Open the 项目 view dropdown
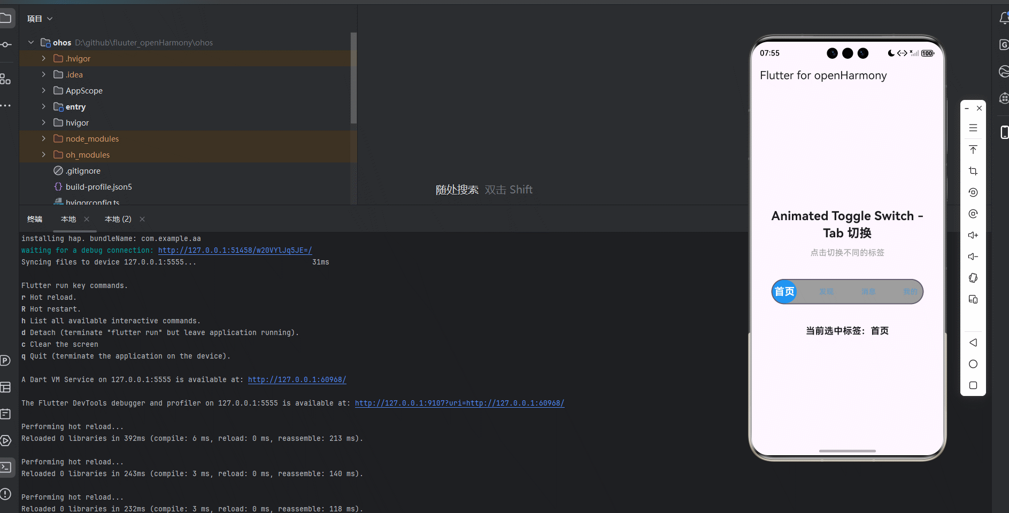Screen dimensions: 1009x513 (x=40, y=19)
